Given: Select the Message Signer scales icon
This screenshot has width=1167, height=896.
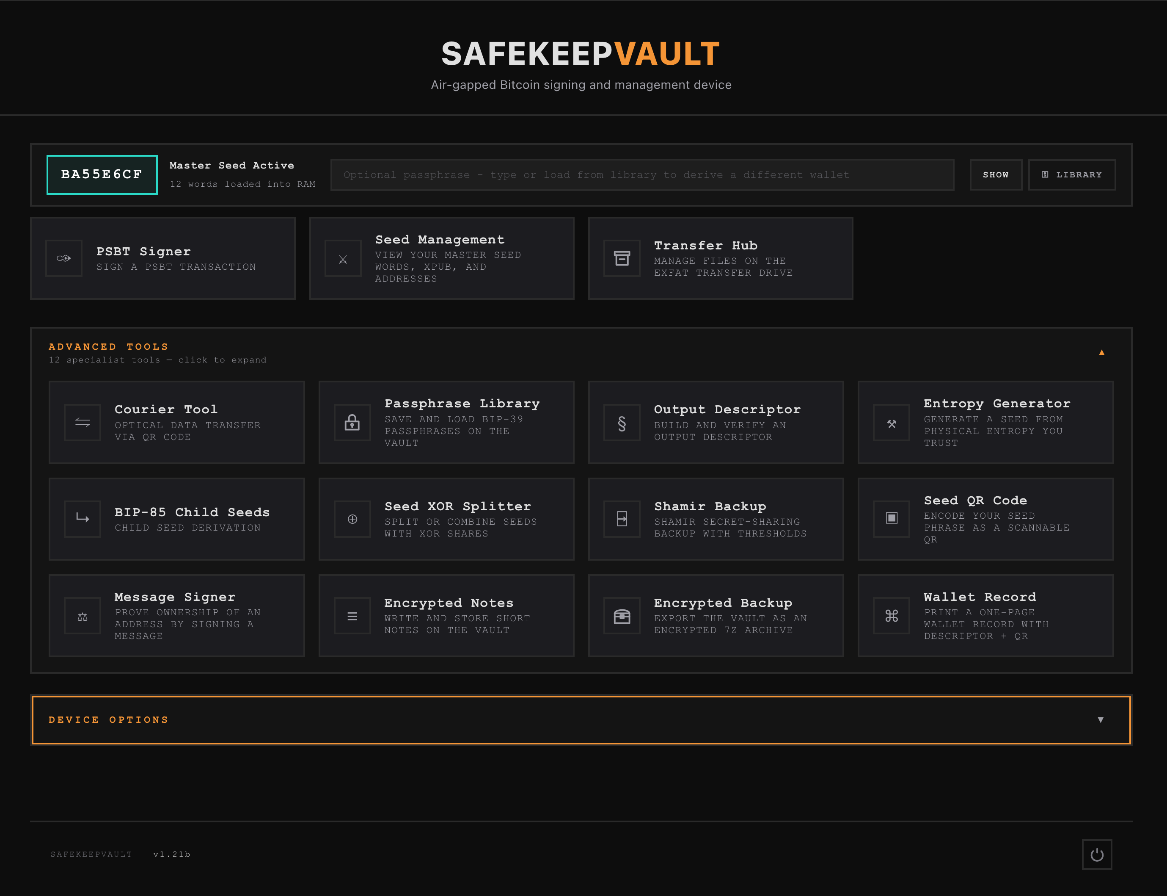Looking at the screenshot, I should 83,615.
